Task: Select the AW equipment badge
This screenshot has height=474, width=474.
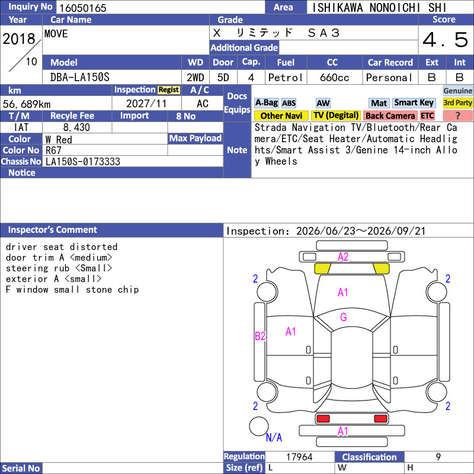Action: [x=323, y=103]
